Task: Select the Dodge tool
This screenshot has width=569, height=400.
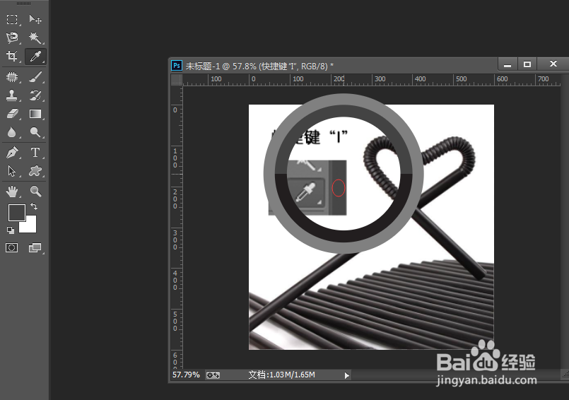Action: [35, 132]
